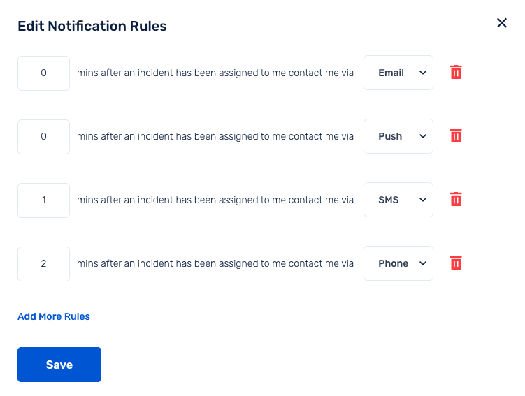
Task: Remove the SMS notification rule
Action: click(456, 200)
